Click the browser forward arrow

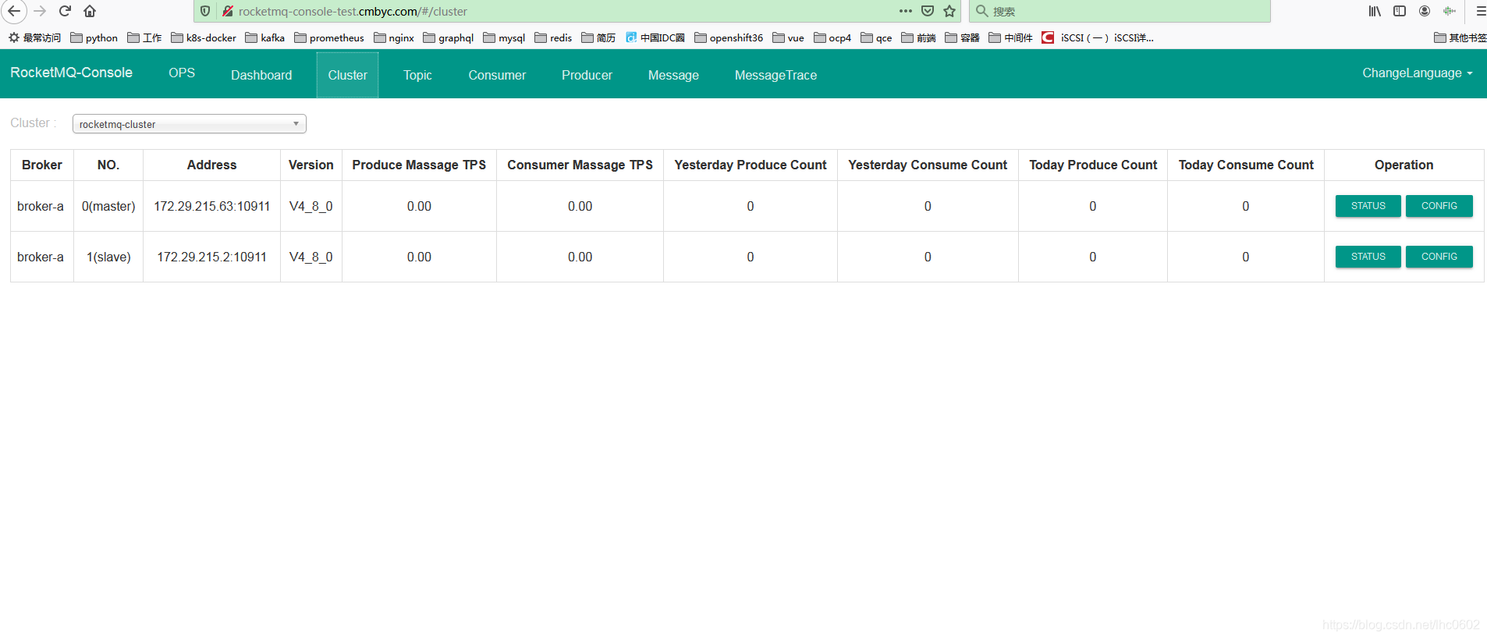point(40,11)
